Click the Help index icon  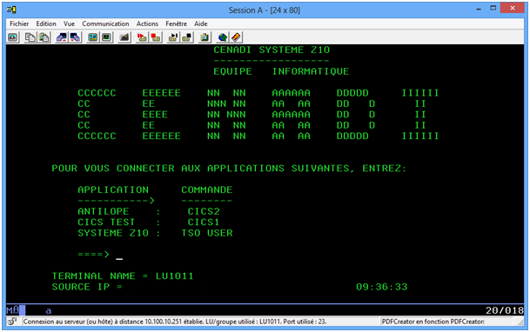(x=236, y=37)
